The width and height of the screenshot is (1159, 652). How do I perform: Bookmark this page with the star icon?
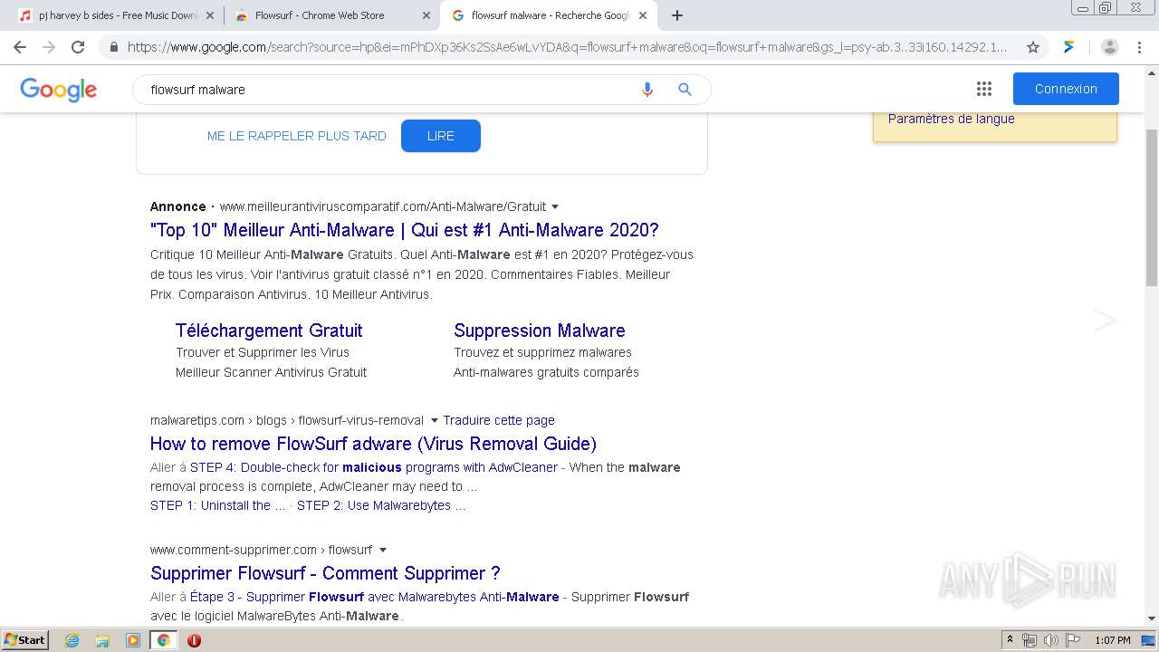[x=1033, y=47]
